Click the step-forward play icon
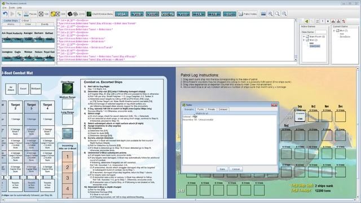The width and height of the screenshot is (361, 203). coord(12,14)
